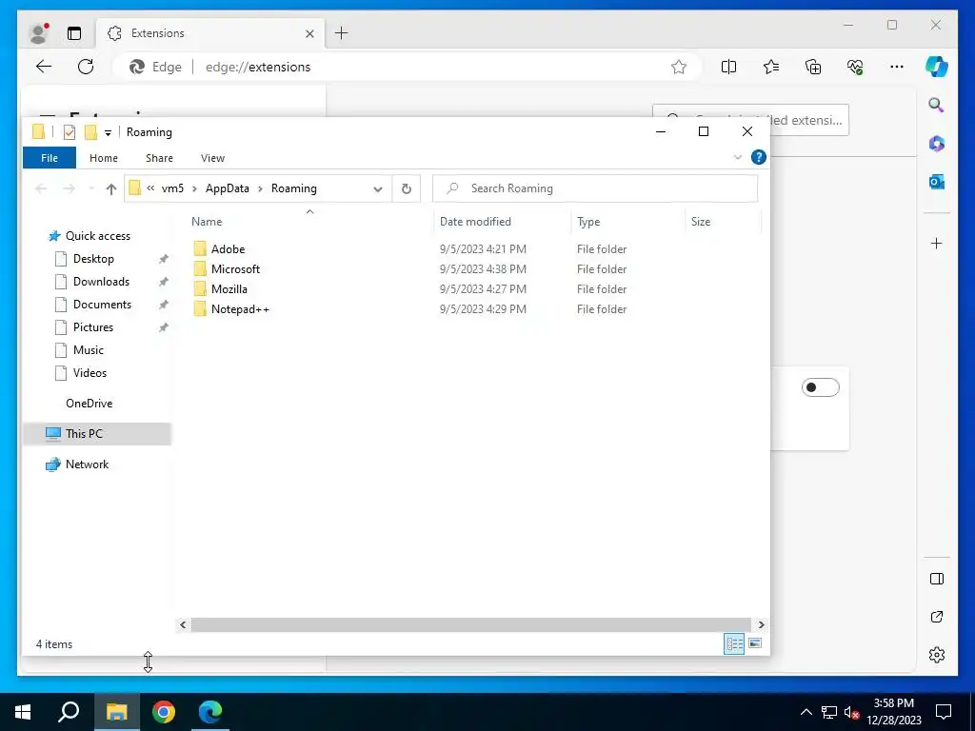Open Edge Settings and more menu

[x=897, y=67]
